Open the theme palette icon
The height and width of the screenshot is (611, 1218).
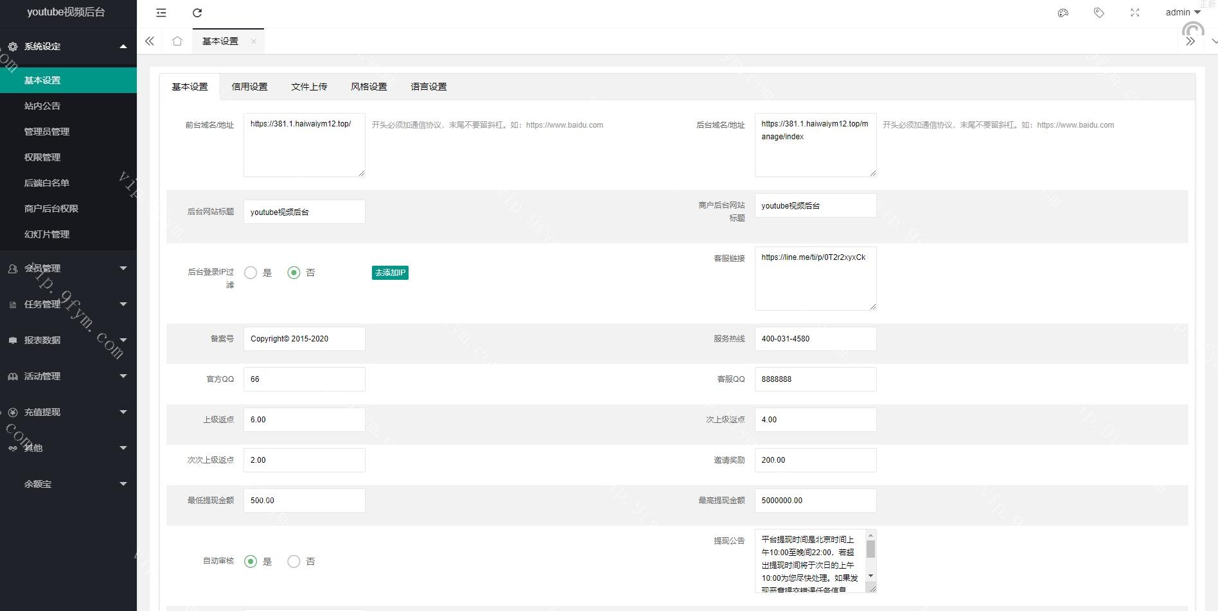coord(1063,13)
